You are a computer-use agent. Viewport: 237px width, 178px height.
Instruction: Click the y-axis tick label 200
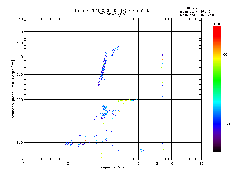point(20,100)
